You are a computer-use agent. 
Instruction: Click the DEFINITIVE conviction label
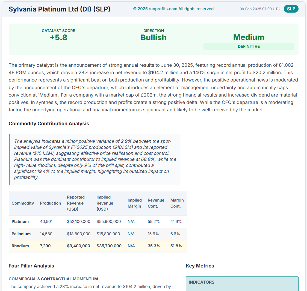coord(249,46)
